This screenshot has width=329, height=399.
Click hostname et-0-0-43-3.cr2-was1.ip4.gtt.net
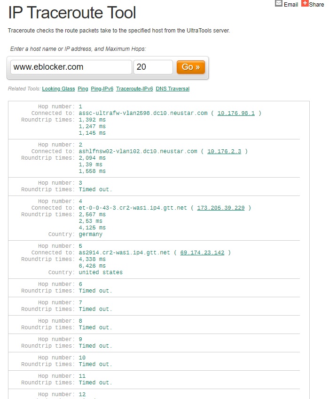click(133, 208)
